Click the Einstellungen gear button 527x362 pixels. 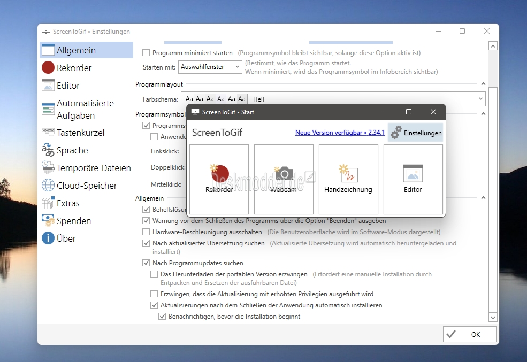click(x=415, y=132)
